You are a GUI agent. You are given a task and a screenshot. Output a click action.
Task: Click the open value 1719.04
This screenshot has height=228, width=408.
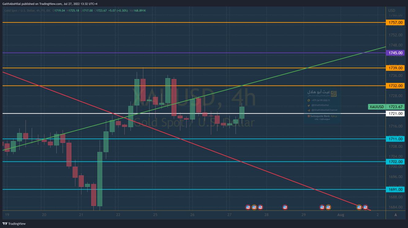[60, 11]
